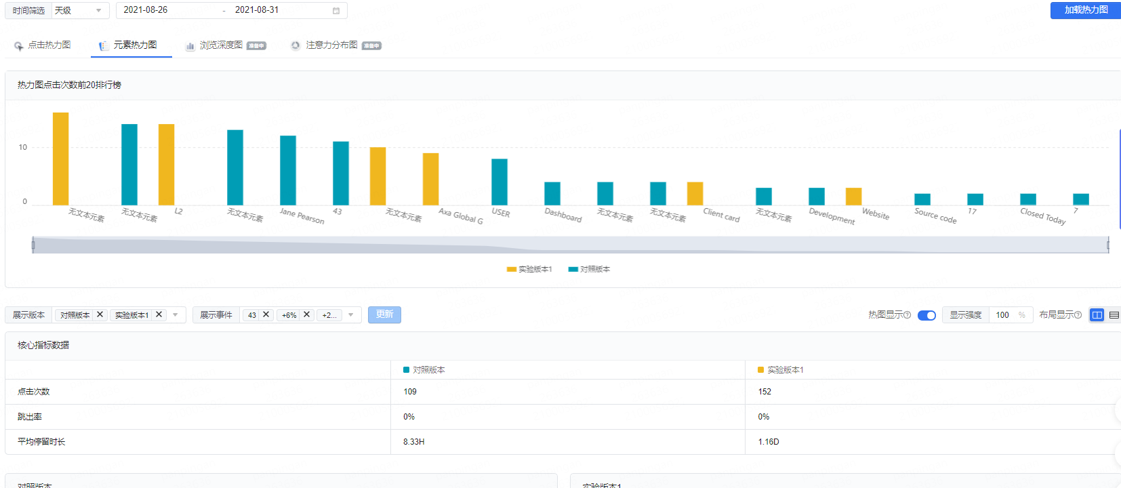Remove 对照版本 tag with its X
This screenshot has width=1121, height=488.
(100, 314)
